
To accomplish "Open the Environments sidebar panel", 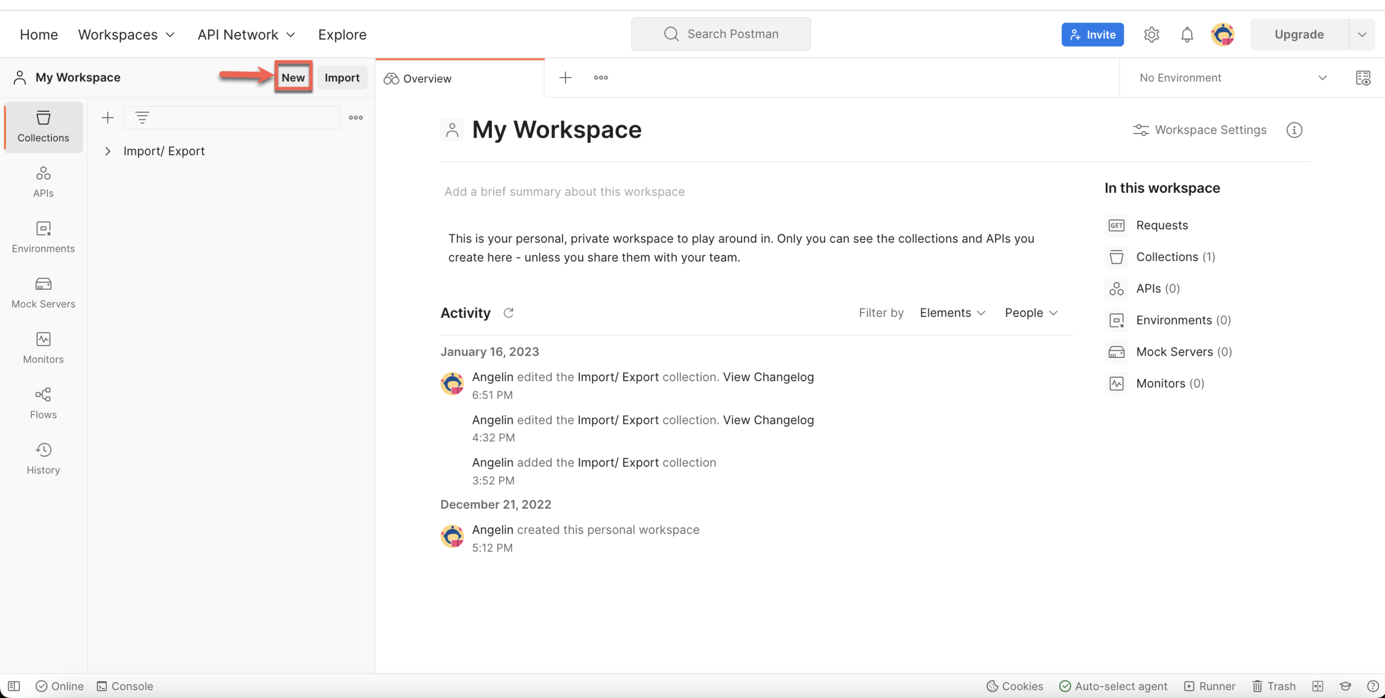I will tap(43, 237).
